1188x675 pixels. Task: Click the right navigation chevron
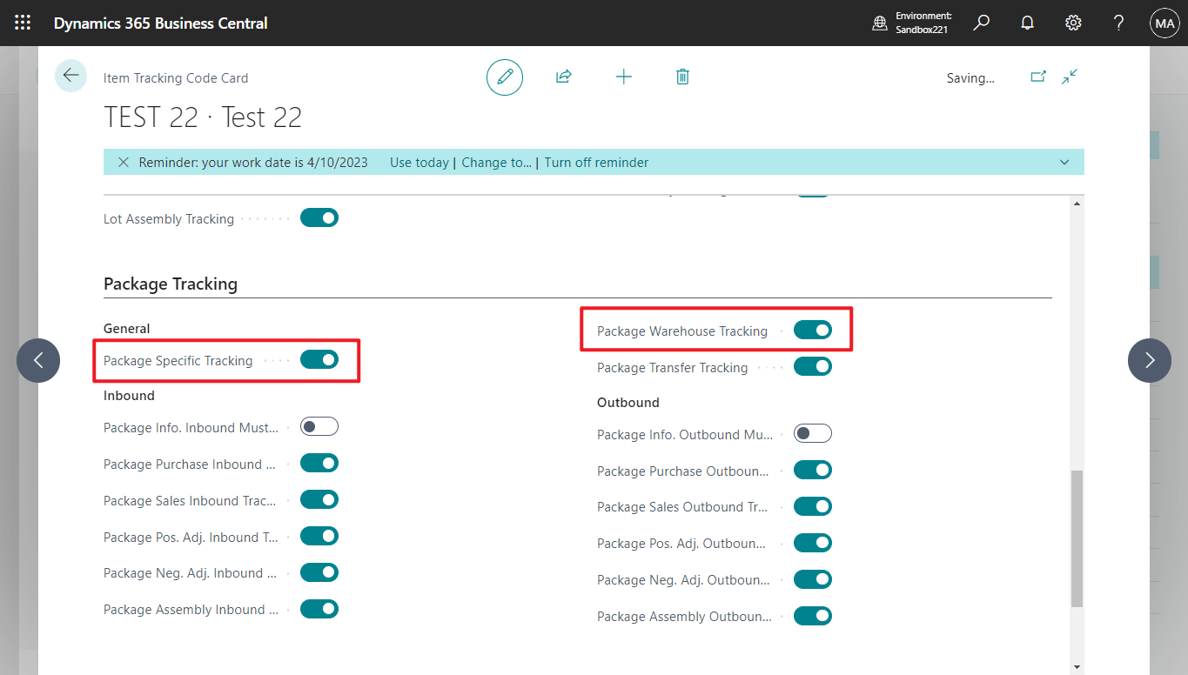tap(1150, 359)
